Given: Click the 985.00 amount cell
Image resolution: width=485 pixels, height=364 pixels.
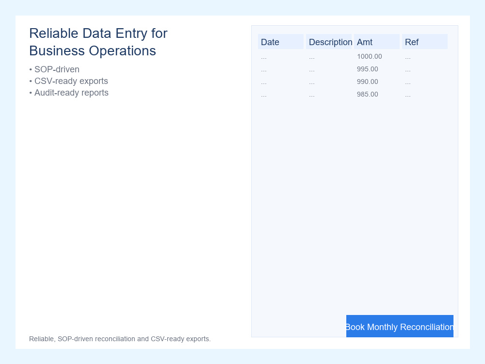Looking at the screenshot, I should tap(368, 95).
